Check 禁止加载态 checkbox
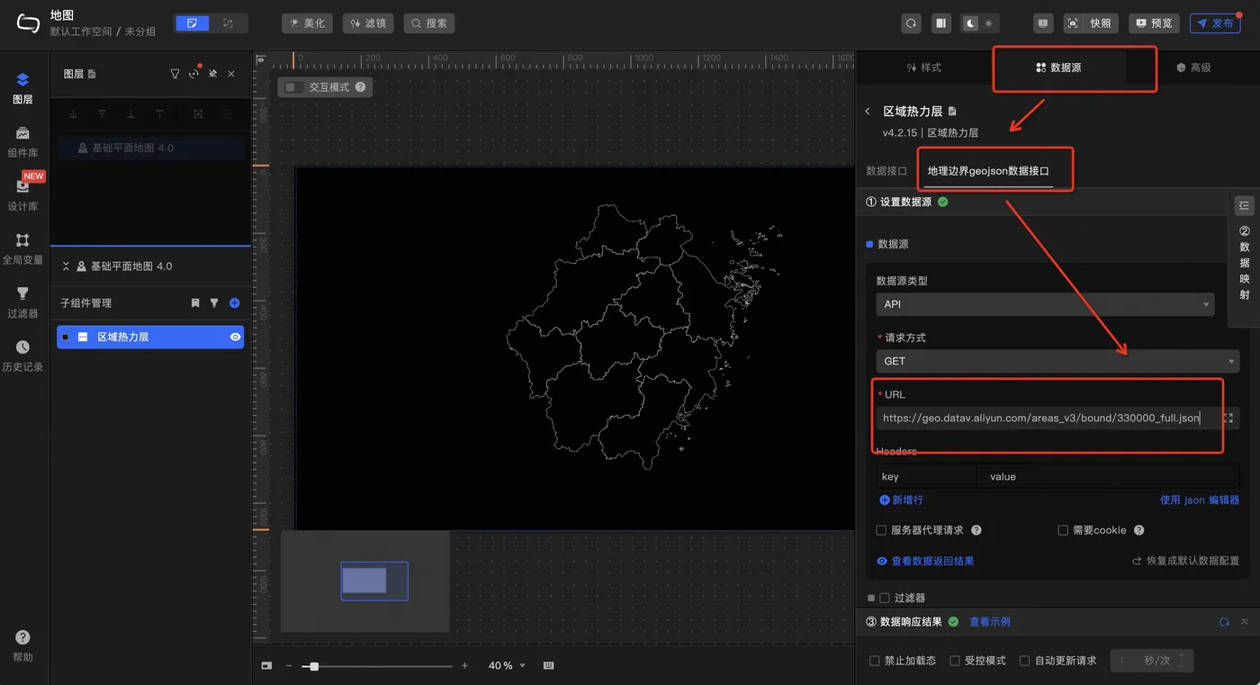The height and width of the screenshot is (685, 1260). (x=874, y=661)
